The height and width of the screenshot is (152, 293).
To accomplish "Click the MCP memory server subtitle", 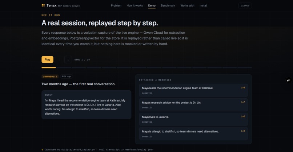I will (69, 6).
